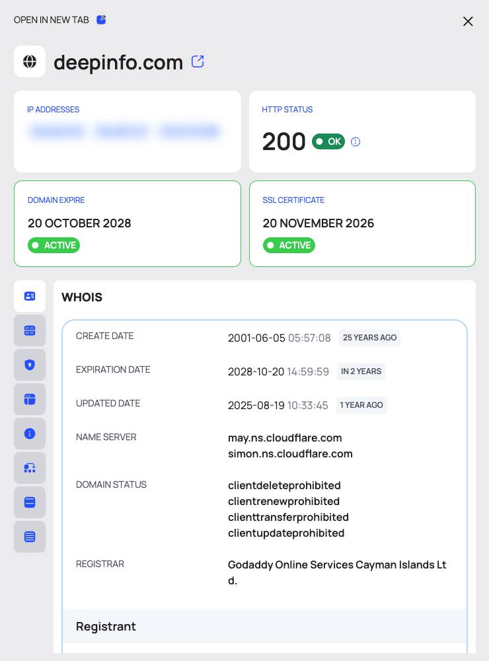This screenshot has height=661, width=489.
Task: Click the Godaddy Online Services registrar value
Action: [x=337, y=572]
